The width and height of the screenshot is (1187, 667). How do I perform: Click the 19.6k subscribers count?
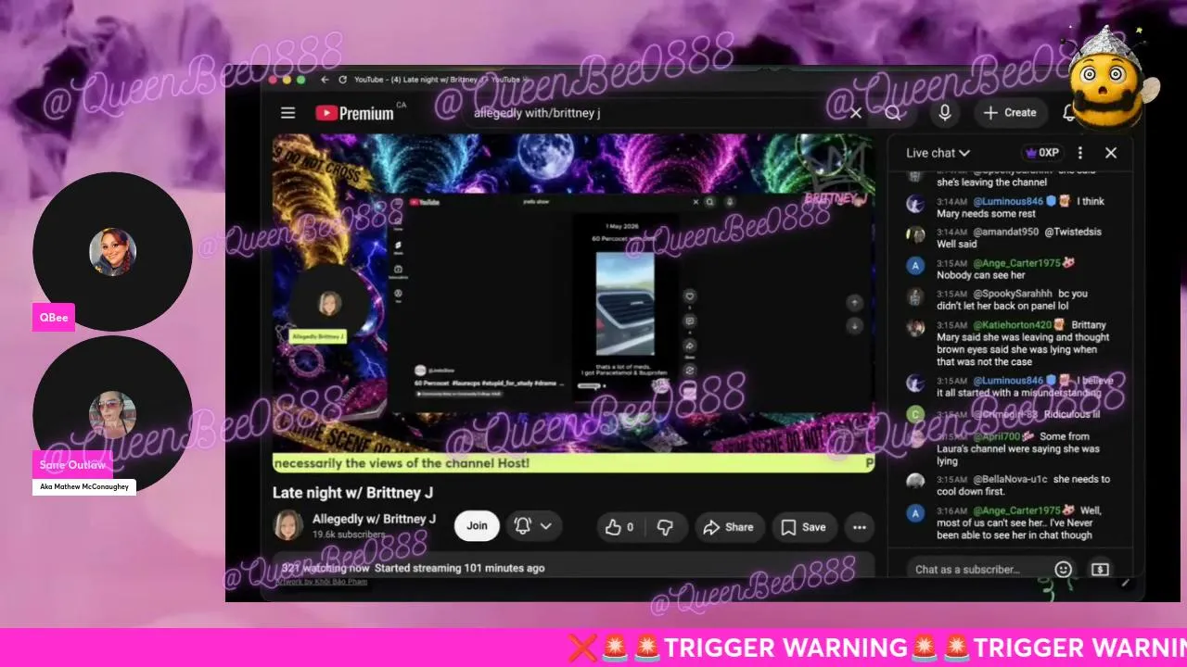349,535
